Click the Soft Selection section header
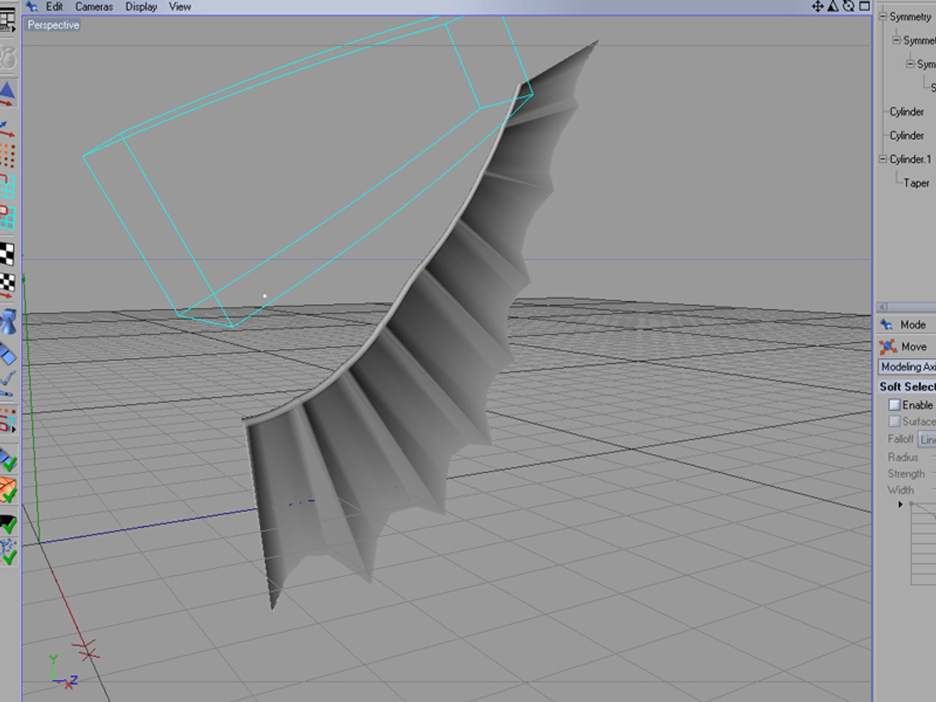 pos(907,387)
